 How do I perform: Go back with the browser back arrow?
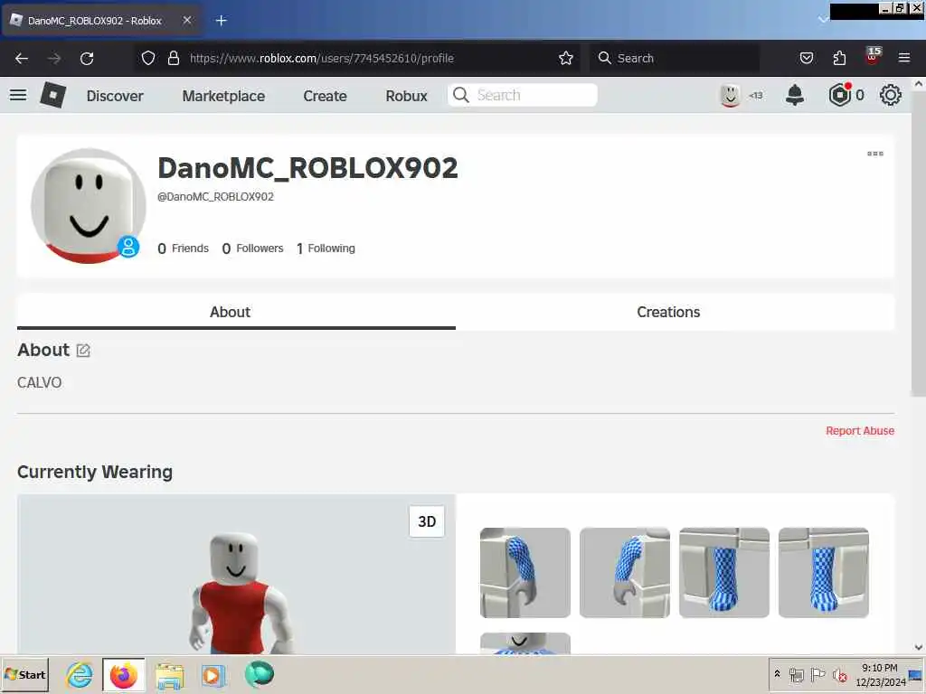tap(22, 59)
